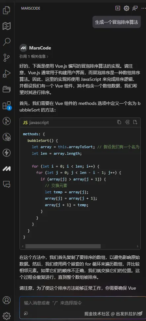Viewport: 146px width, 321px height.
Task: Click the paragraph starting 在这个方法中
Action: [x=80, y=267]
